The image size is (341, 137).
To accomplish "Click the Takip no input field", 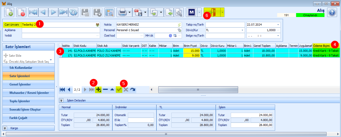I will point(225,25).
